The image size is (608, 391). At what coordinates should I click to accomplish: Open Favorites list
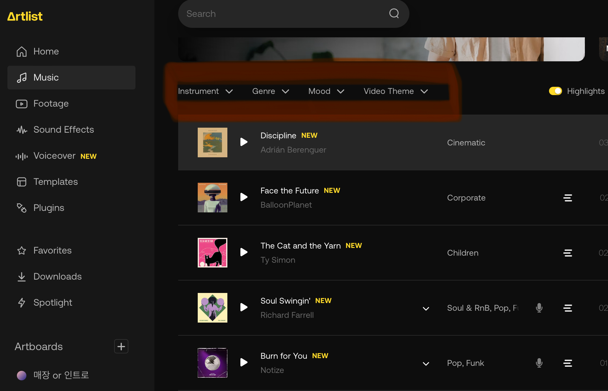click(71, 251)
